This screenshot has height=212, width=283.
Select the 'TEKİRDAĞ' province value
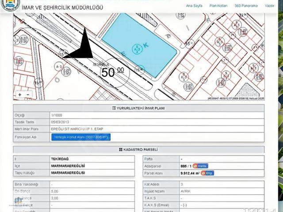tap(60, 159)
